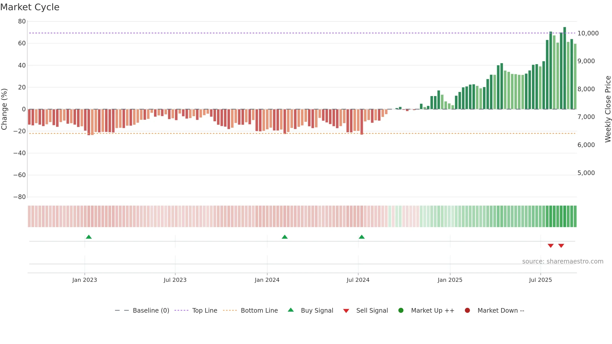Select the buy signal marker near Jan 2023
612x344 pixels.
pyautogui.click(x=89, y=237)
